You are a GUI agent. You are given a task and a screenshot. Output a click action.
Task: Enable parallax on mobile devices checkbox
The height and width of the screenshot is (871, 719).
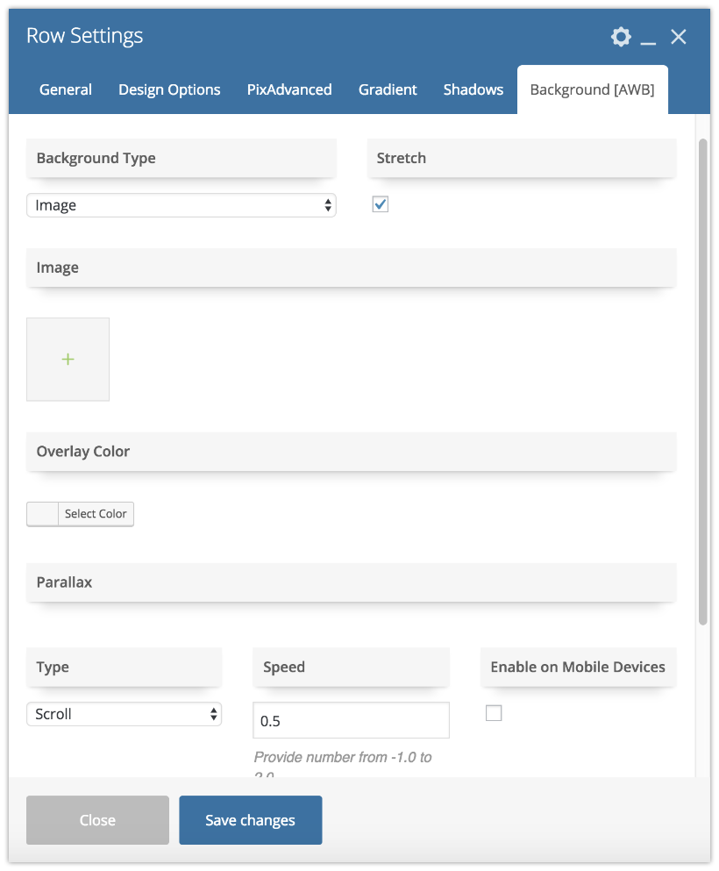494,713
